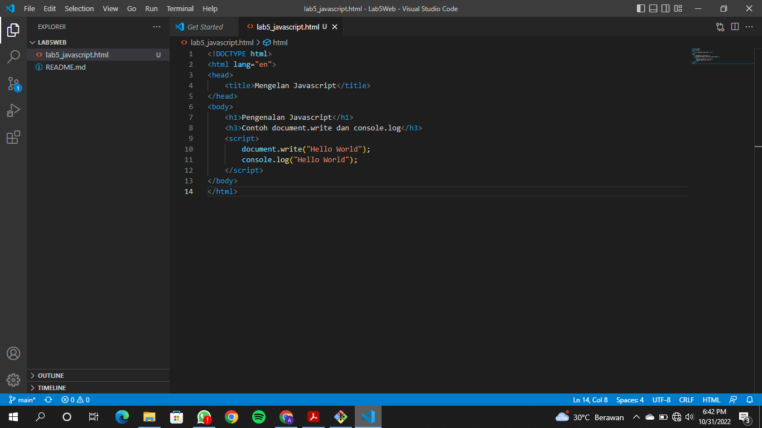The width and height of the screenshot is (762, 428).
Task: Open the Go menu
Action: point(132,8)
